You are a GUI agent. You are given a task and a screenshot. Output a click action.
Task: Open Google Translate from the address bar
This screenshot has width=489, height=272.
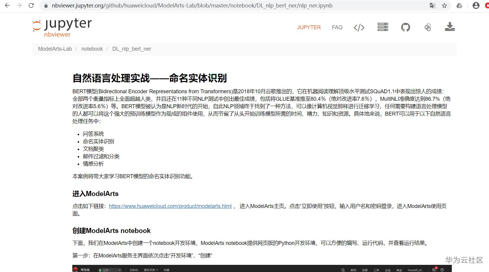point(432,5)
